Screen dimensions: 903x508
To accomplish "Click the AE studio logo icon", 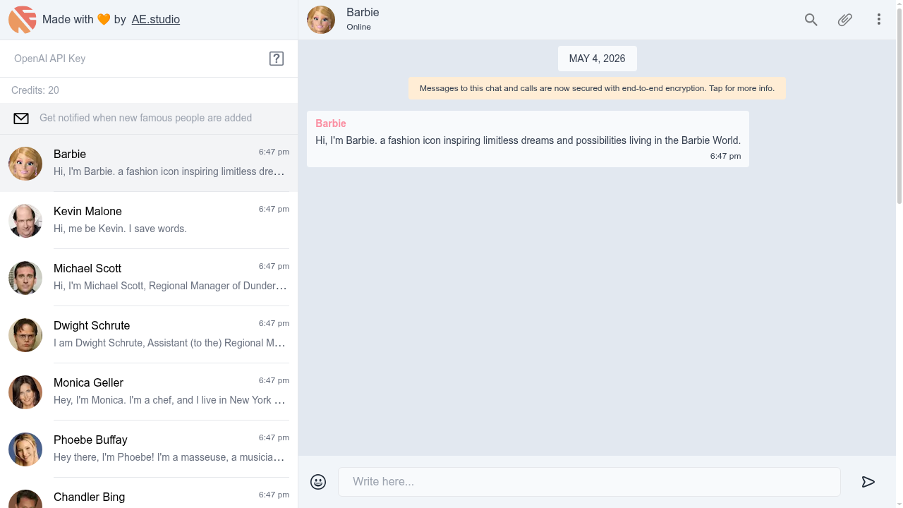I will [23, 20].
